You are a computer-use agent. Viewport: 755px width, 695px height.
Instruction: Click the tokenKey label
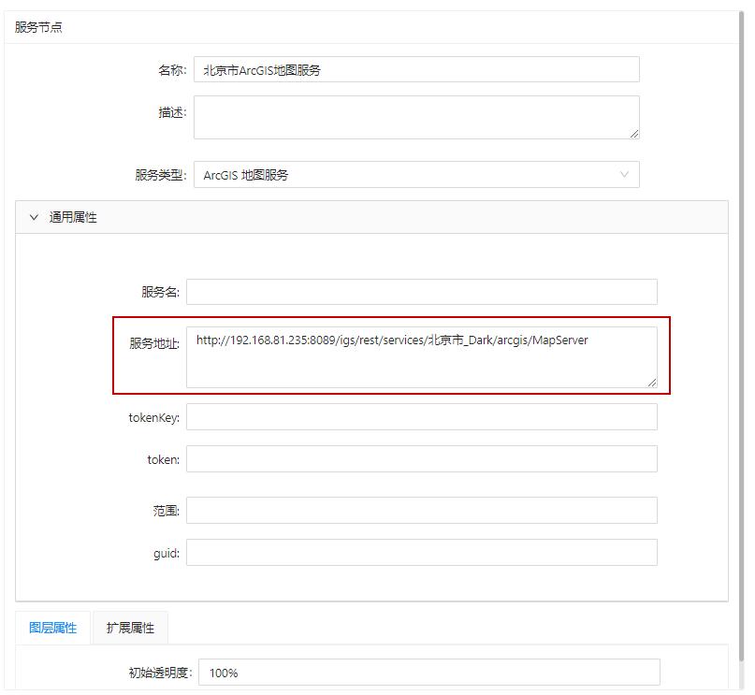153,417
